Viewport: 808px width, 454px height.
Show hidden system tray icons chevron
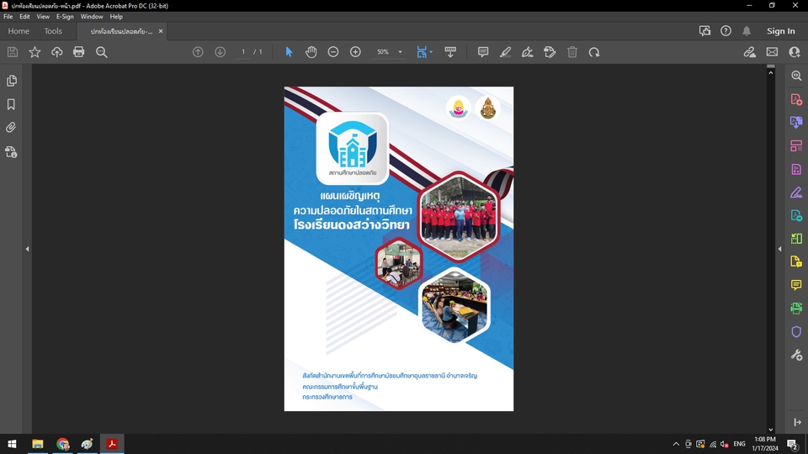pyautogui.click(x=676, y=444)
